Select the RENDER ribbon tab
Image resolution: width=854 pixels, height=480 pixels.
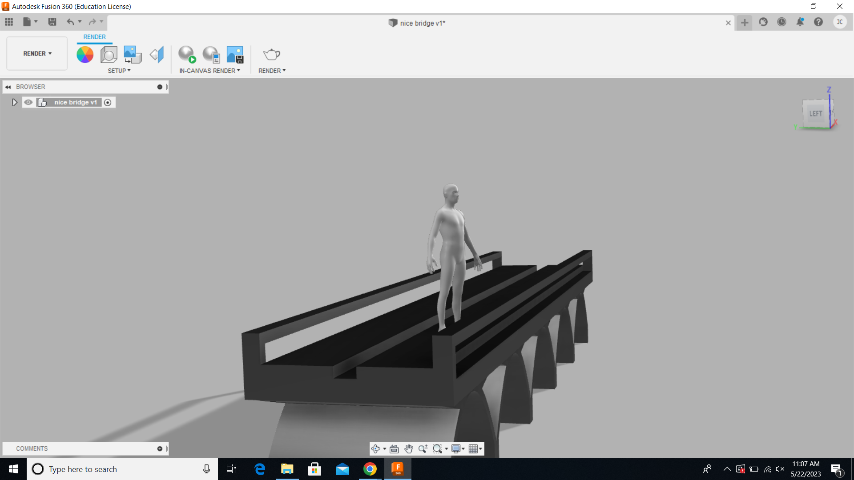94,37
